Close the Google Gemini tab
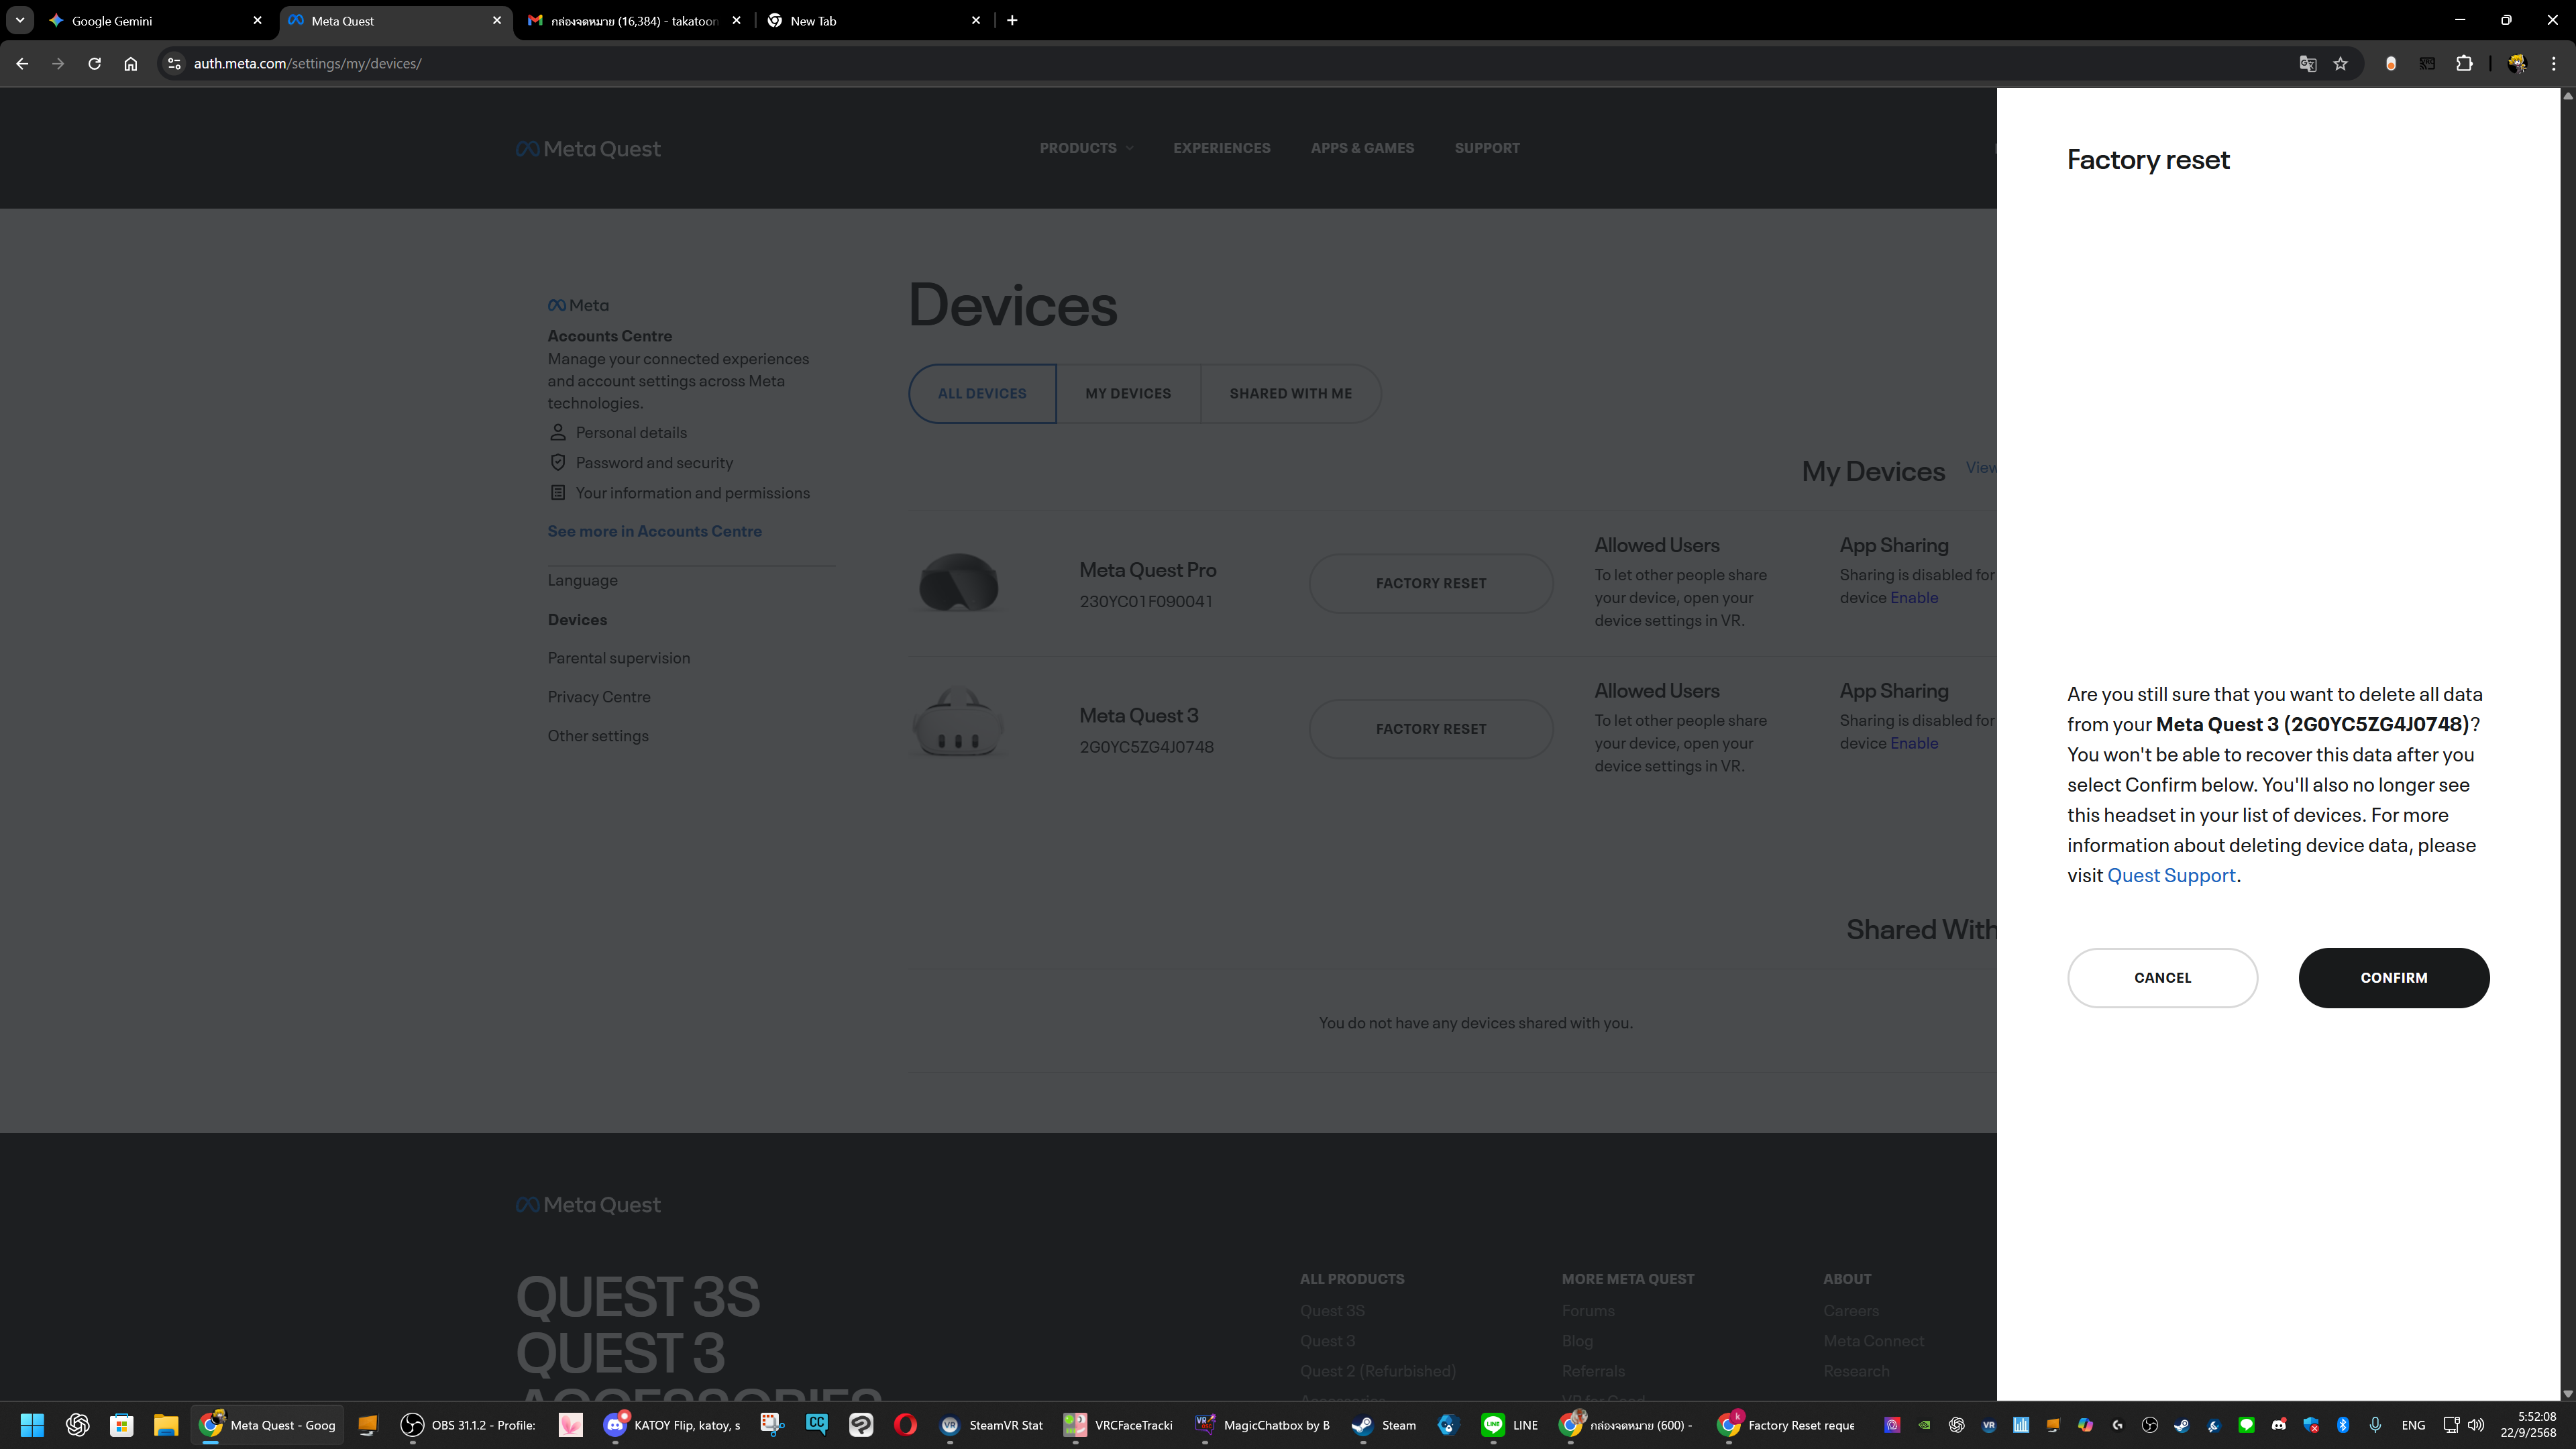 point(257,20)
